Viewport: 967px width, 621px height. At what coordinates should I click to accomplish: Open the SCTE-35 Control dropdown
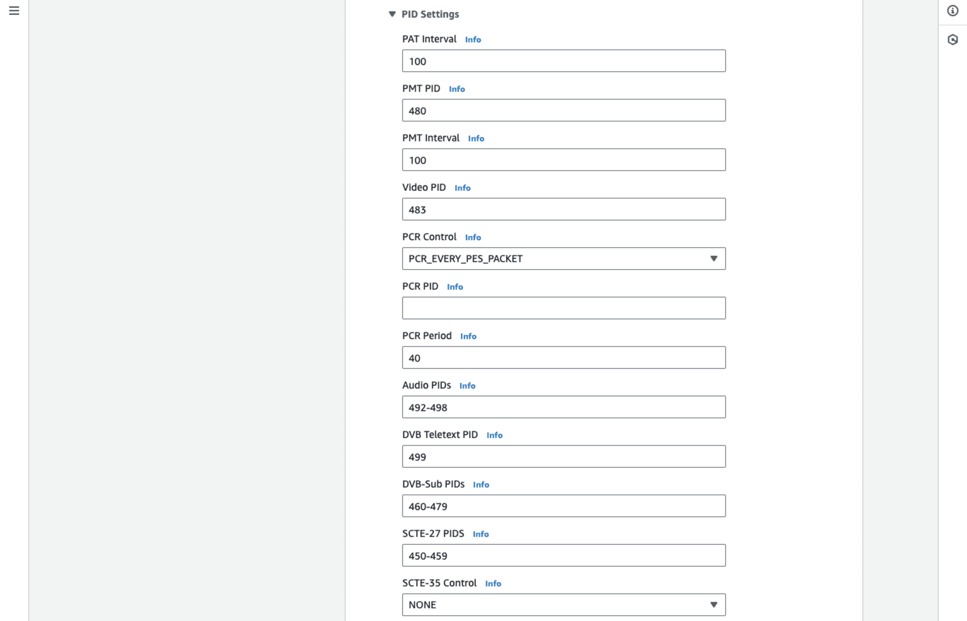point(564,605)
